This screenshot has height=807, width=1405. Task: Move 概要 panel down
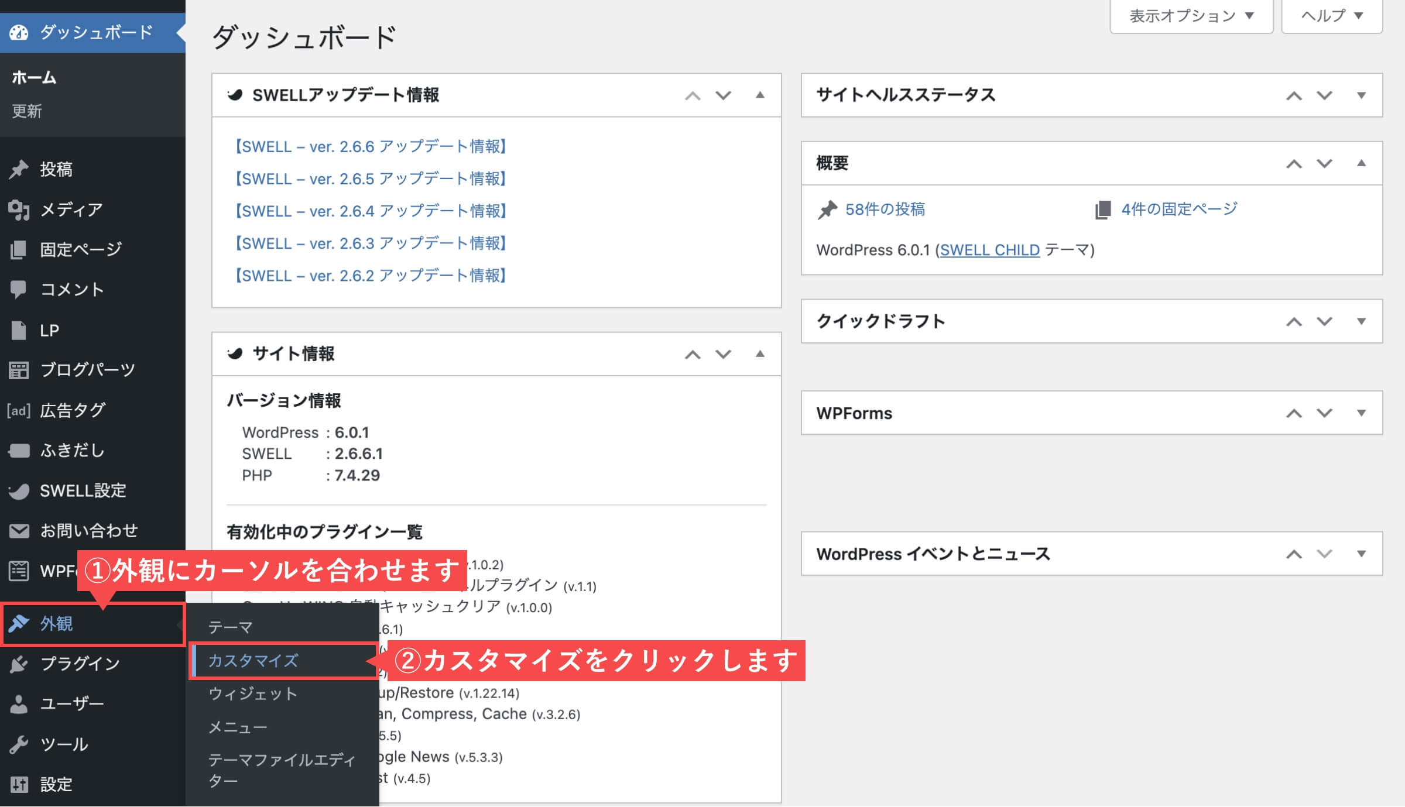point(1325,164)
